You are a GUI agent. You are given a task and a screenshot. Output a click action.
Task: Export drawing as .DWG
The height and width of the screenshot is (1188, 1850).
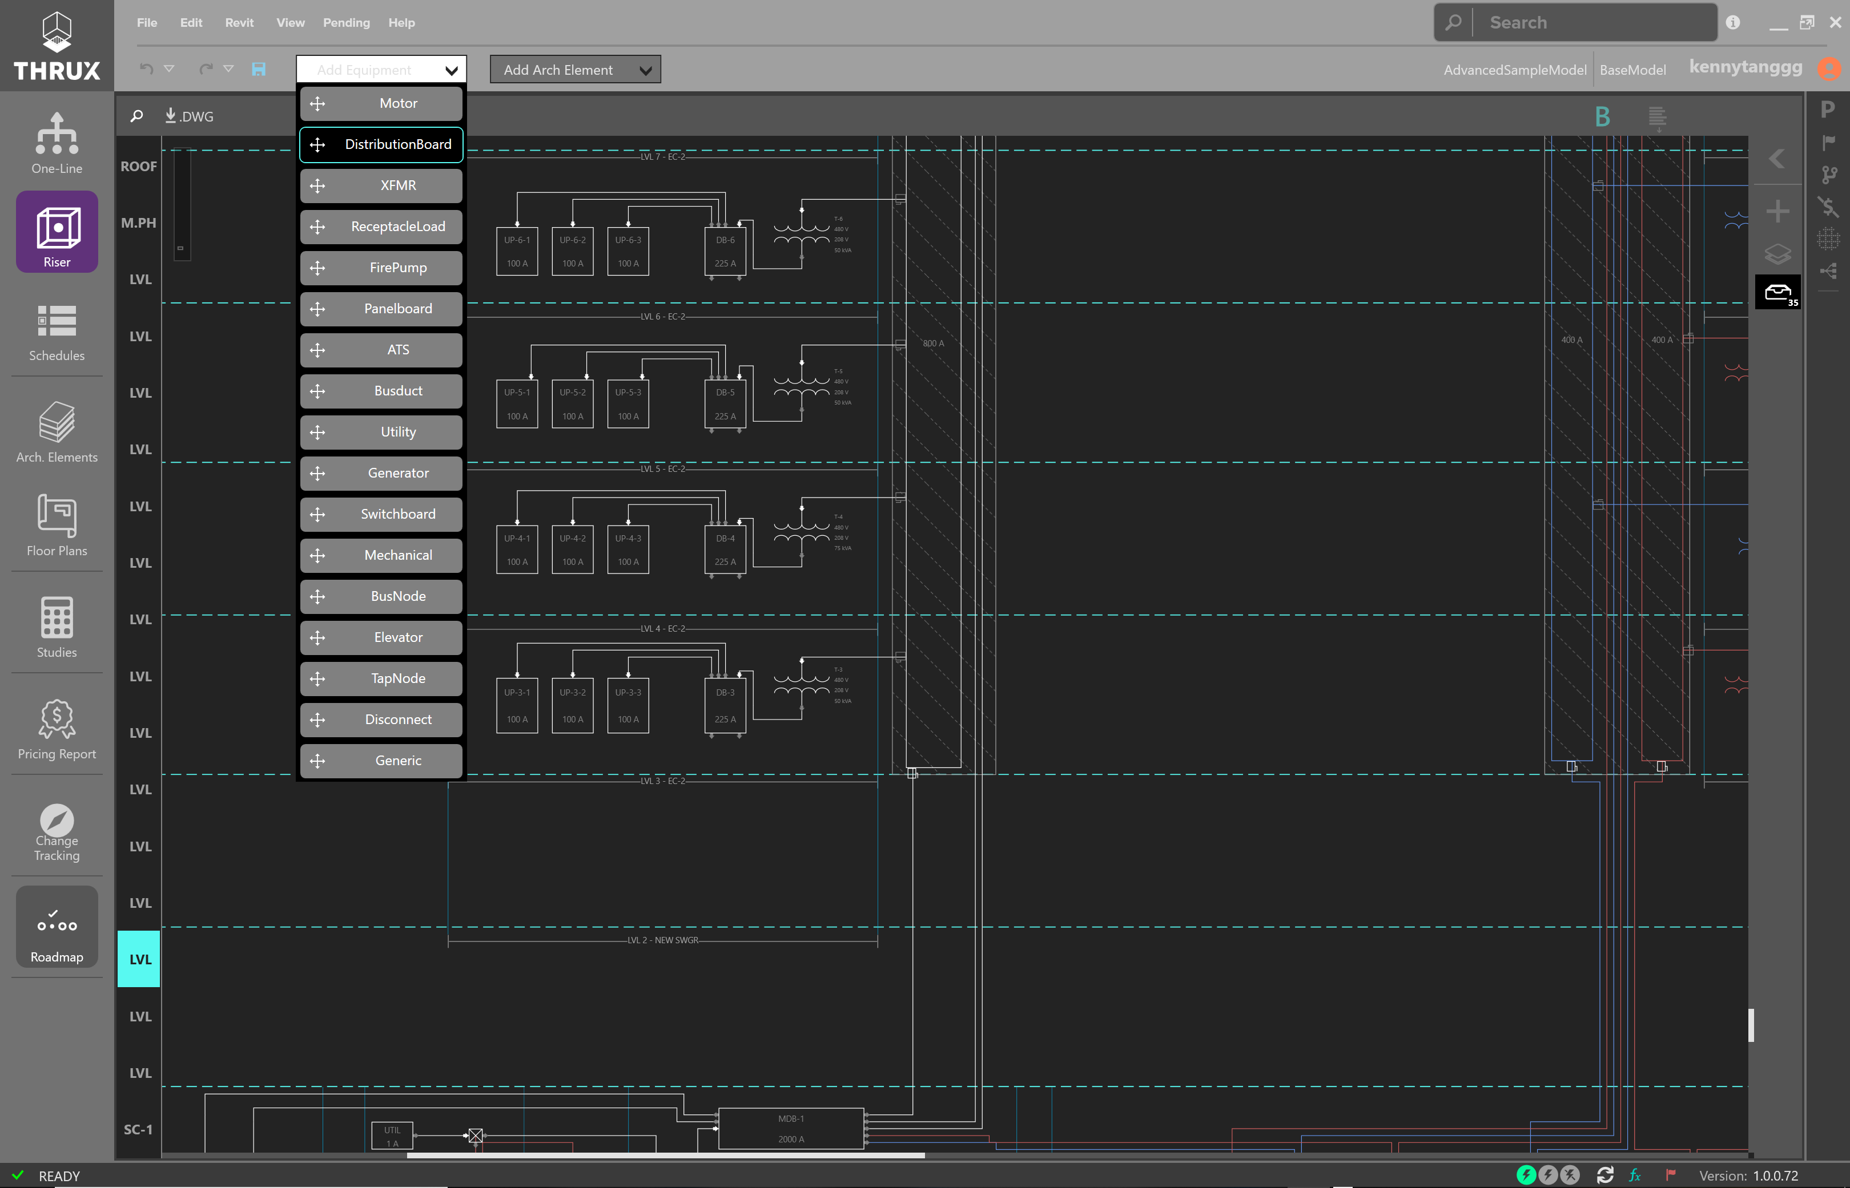coord(189,116)
